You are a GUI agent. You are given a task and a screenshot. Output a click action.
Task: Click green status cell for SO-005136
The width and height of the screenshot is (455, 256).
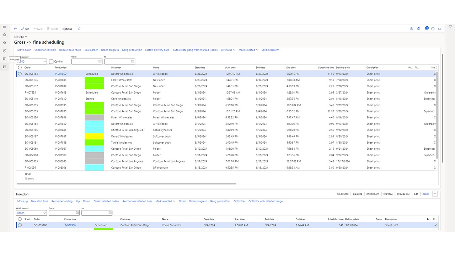point(94,80)
